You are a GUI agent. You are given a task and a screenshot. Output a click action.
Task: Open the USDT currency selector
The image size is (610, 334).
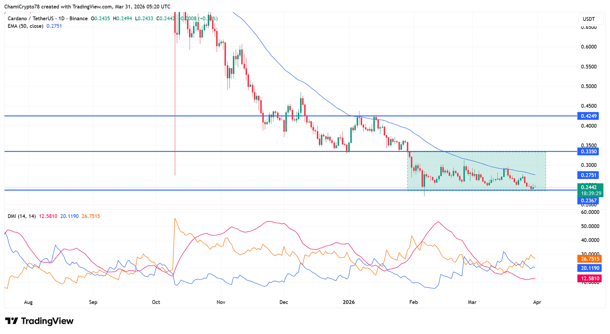pos(589,19)
